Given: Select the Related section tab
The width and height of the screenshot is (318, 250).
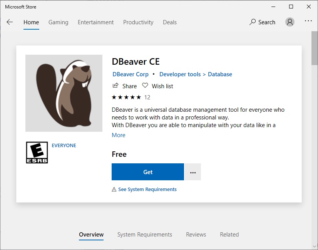Looking at the screenshot, I should (x=229, y=235).
